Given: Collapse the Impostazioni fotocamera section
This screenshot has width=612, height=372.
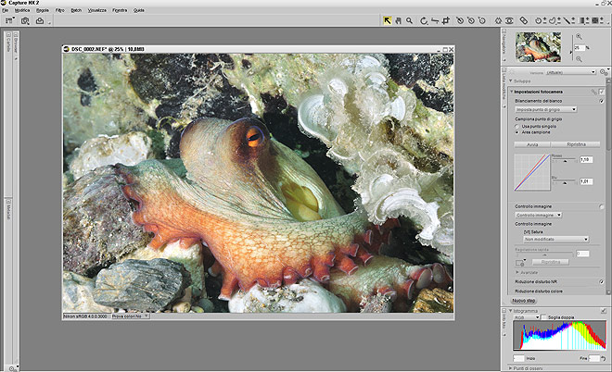Looking at the screenshot, I should click(512, 92).
